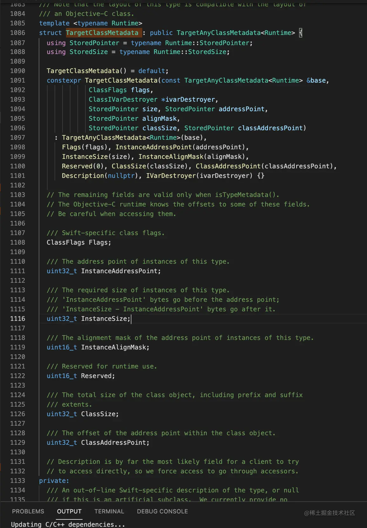This screenshot has height=528, width=367.
Task: Click 'ClassFlags flags,' parameter
Action: [121, 90]
